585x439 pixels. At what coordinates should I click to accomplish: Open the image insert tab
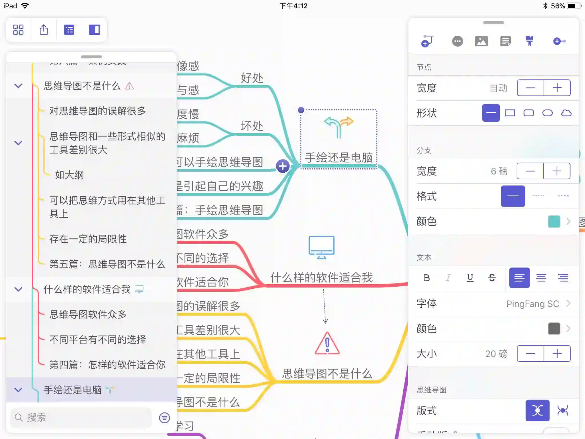(481, 41)
